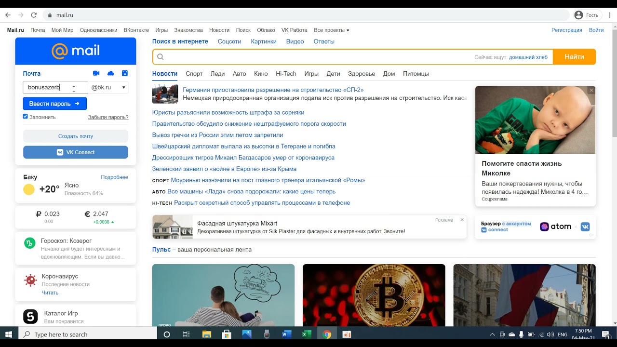Click the Каталог Игр black S icon
The image size is (617, 347).
tap(30, 317)
